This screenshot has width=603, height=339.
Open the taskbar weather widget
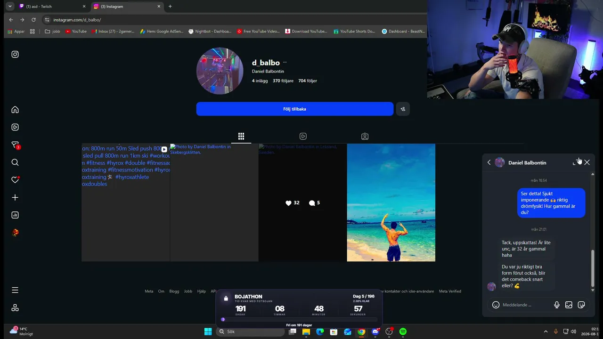20,331
